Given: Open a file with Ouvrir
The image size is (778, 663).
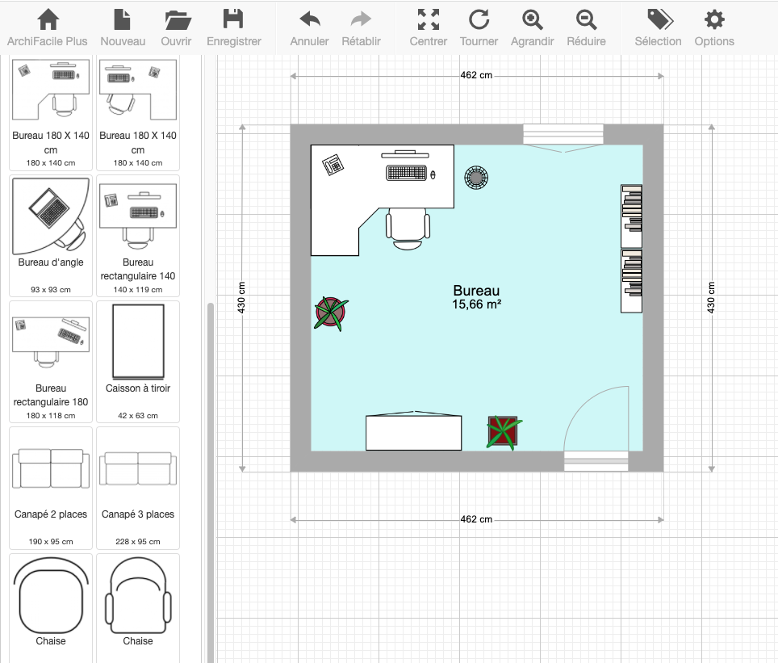Looking at the screenshot, I should (176, 20).
